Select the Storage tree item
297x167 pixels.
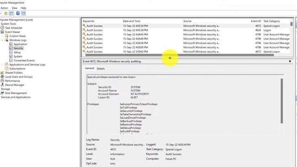pyautogui.click(x=5, y=89)
